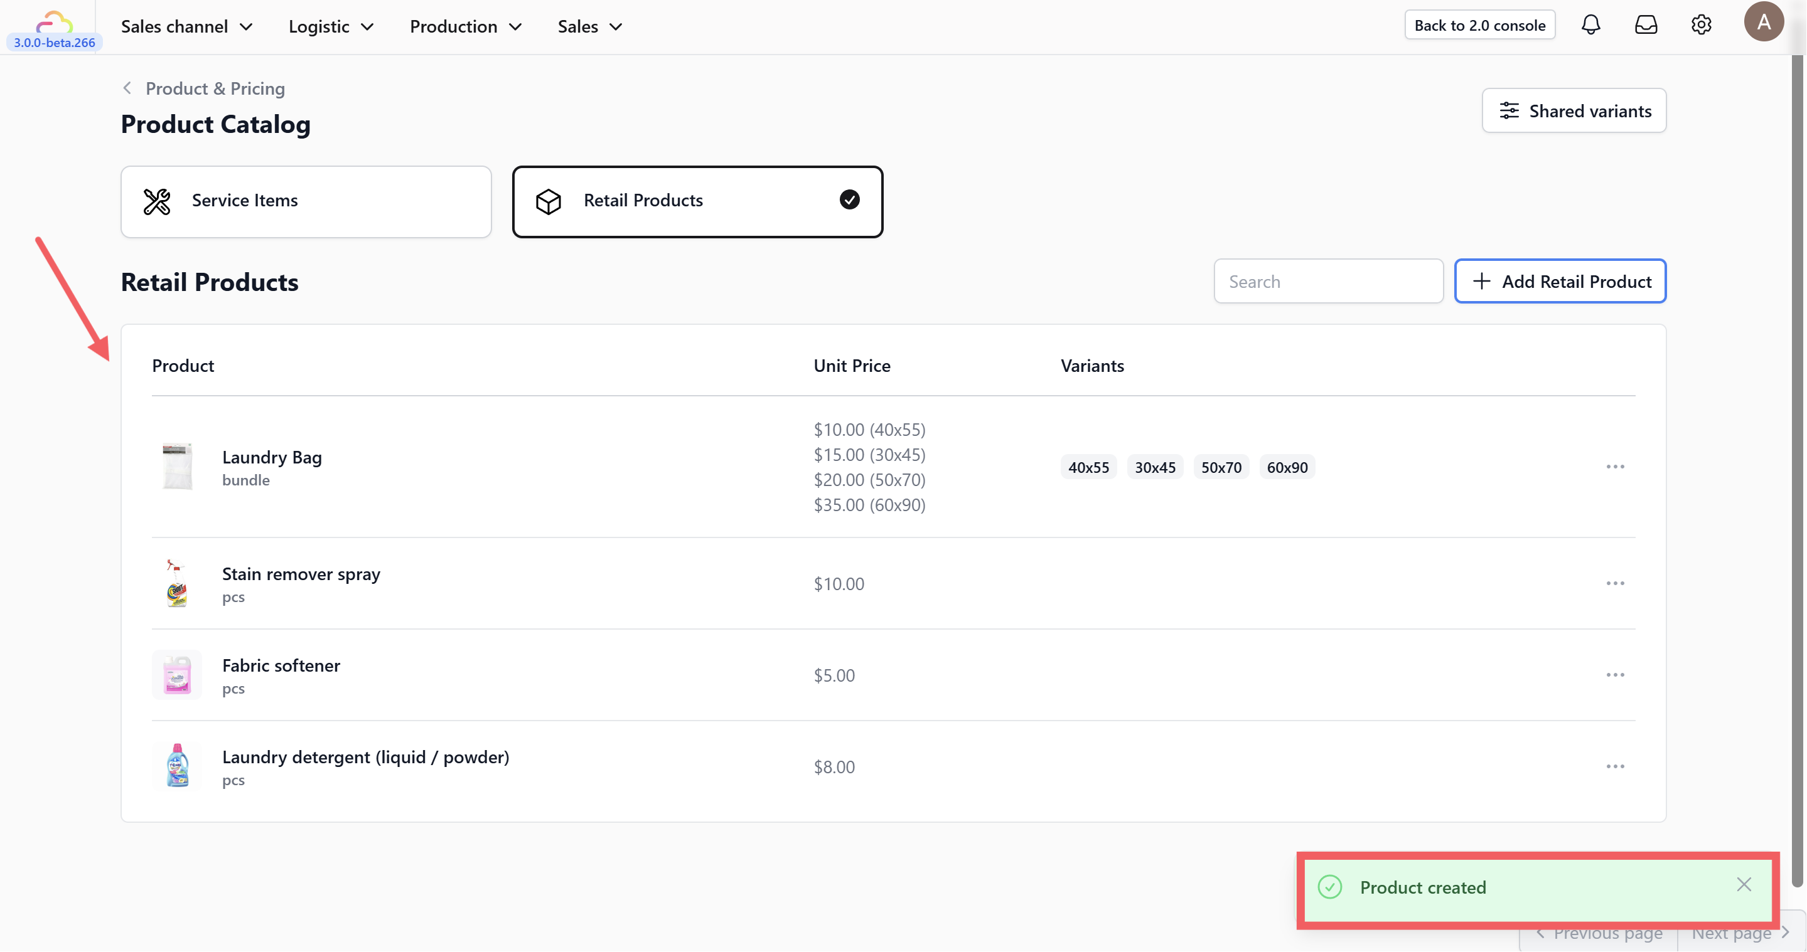Open Laundry Bag row actions menu
This screenshot has width=1807, height=952.
pos(1615,467)
